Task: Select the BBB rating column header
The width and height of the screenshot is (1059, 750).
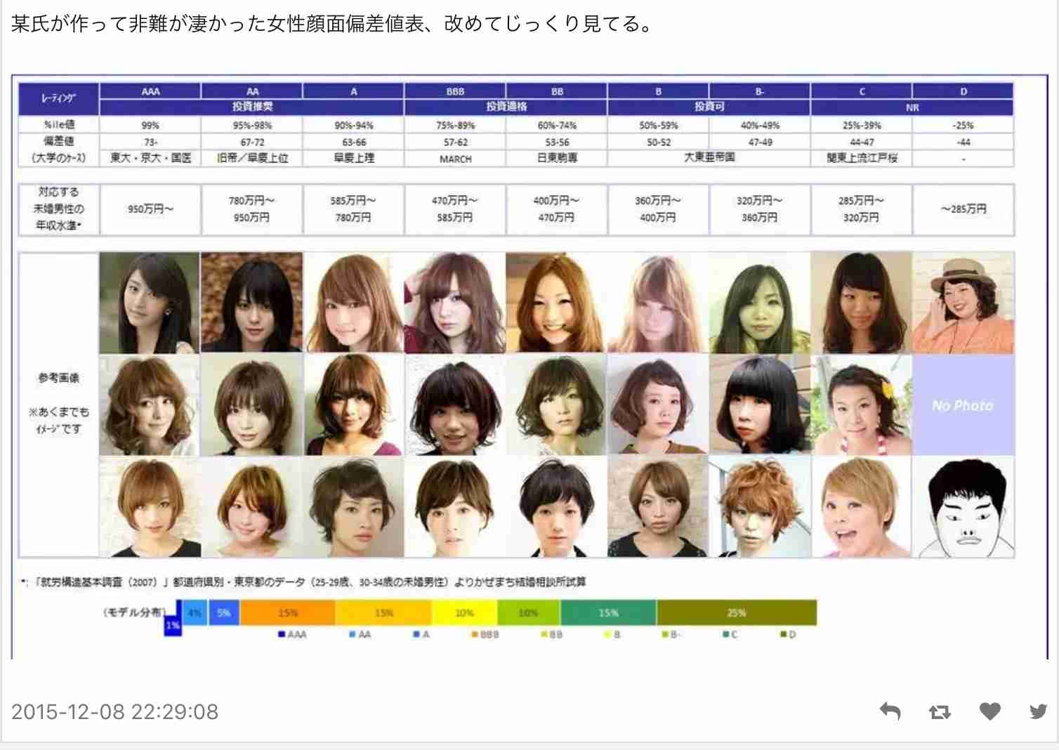Action: [x=455, y=91]
